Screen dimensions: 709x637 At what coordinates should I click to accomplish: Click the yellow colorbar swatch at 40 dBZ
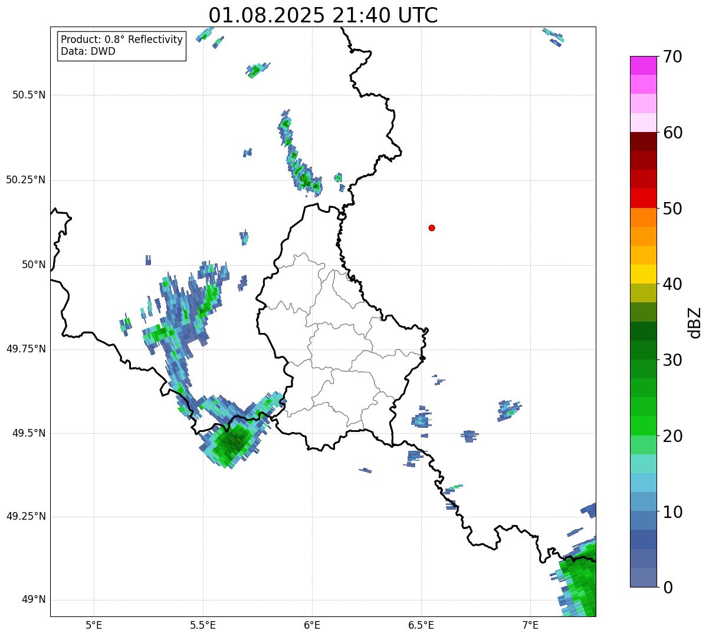tap(644, 274)
